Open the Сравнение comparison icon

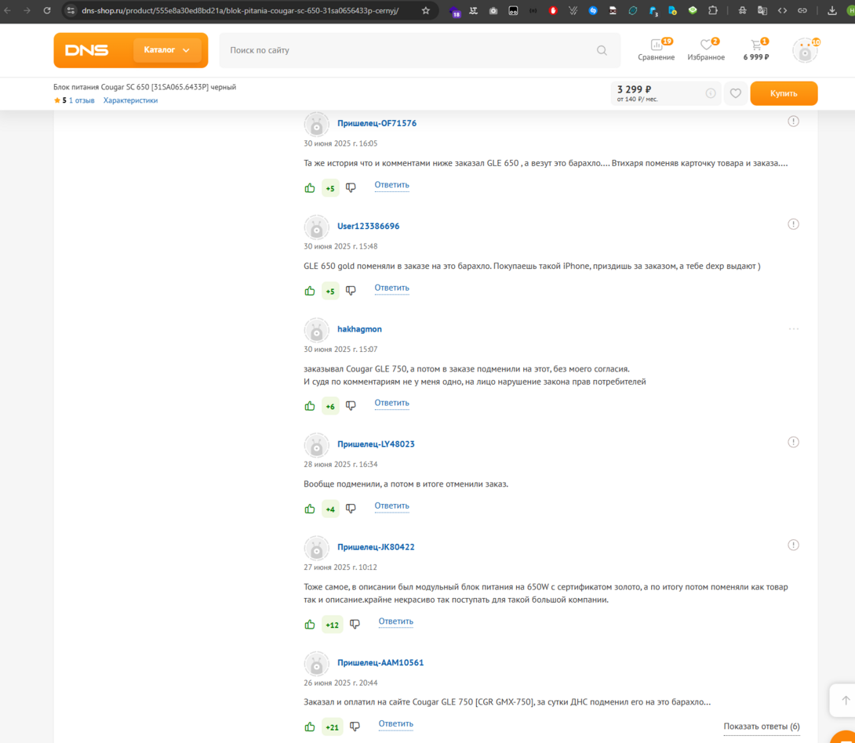click(x=656, y=49)
